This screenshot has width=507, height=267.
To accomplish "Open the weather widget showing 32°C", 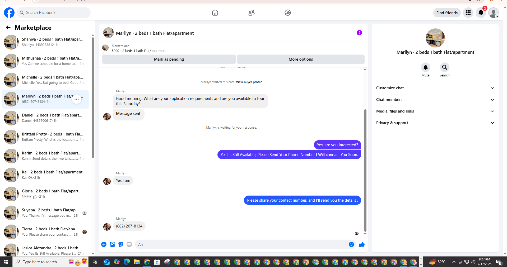I will tap(437, 262).
